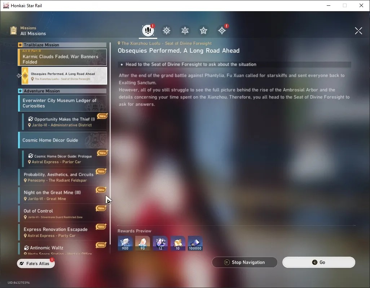Click the New badge on Express Renovation Escapade
Viewport: 370px width, 288px height.
click(x=101, y=226)
